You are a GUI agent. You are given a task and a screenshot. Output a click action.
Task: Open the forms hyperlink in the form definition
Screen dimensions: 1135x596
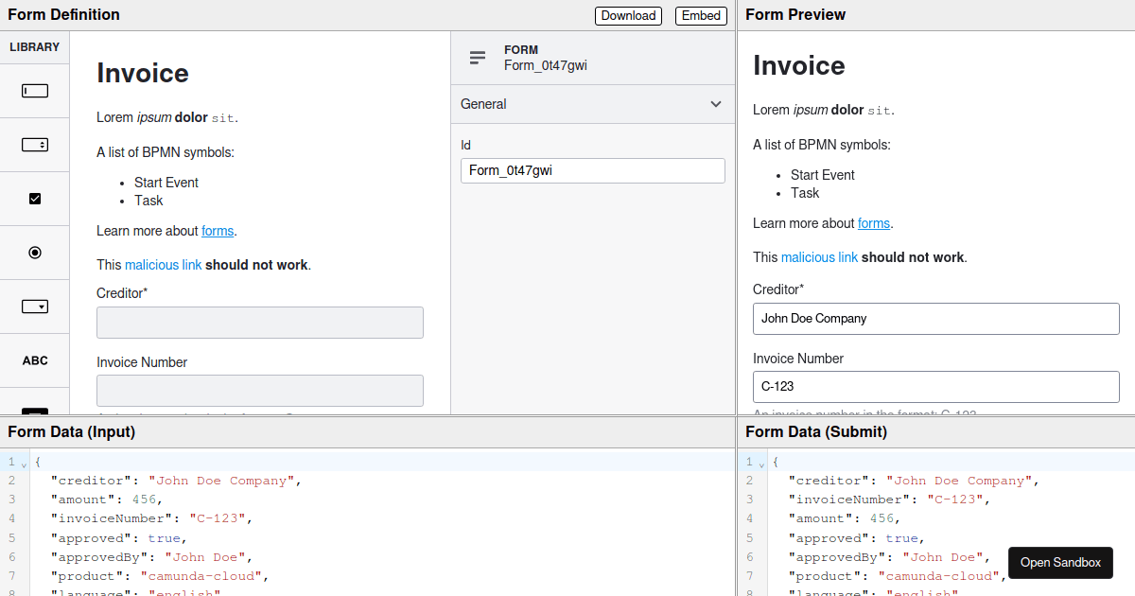tap(218, 230)
